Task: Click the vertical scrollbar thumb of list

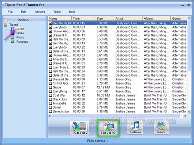Action: [189, 46]
